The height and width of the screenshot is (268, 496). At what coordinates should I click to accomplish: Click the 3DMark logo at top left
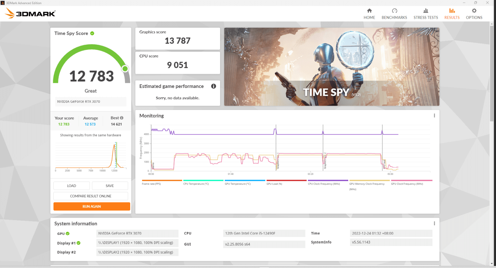[x=30, y=14]
